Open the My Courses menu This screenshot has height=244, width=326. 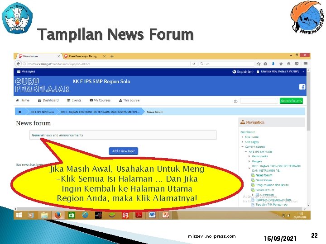pyautogui.click(x=100, y=100)
